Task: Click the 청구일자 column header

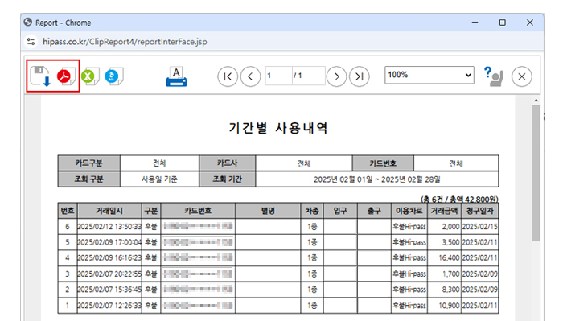Action: coord(479,211)
